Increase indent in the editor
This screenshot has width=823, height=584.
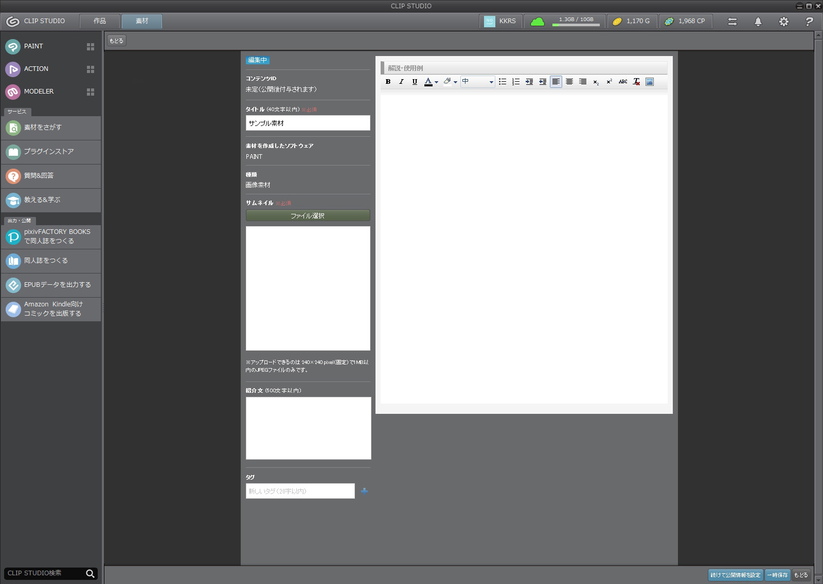pyautogui.click(x=529, y=82)
